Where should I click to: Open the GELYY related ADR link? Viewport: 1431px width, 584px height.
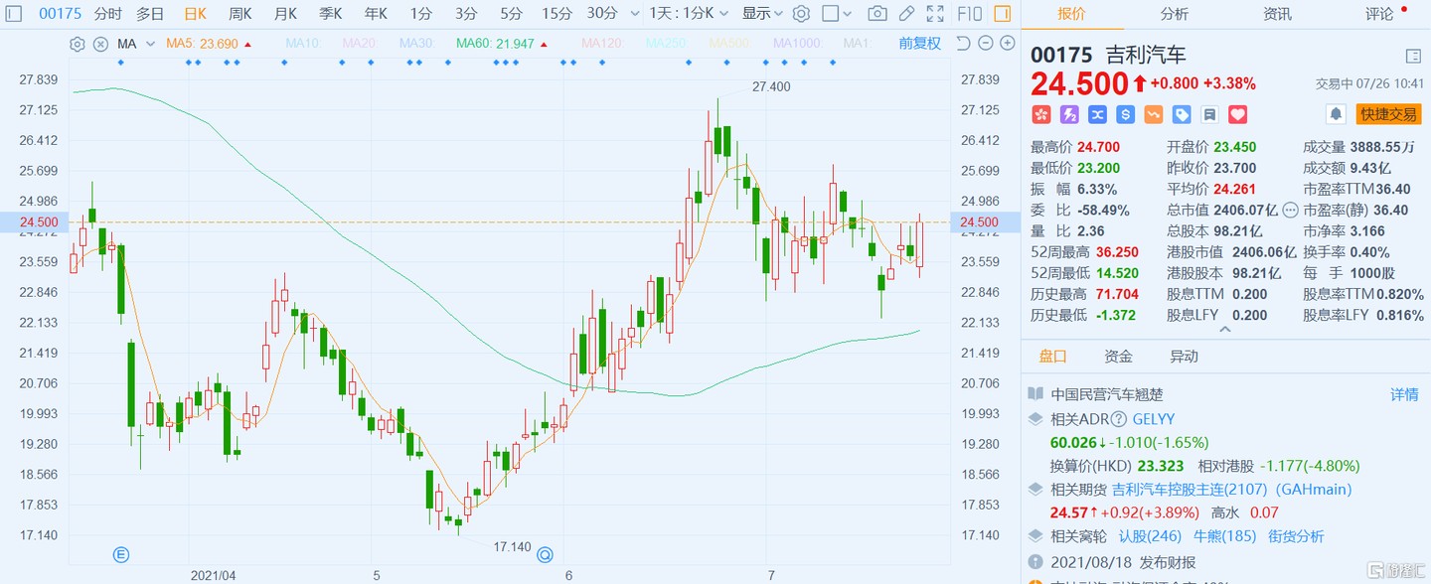point(1153,419)
